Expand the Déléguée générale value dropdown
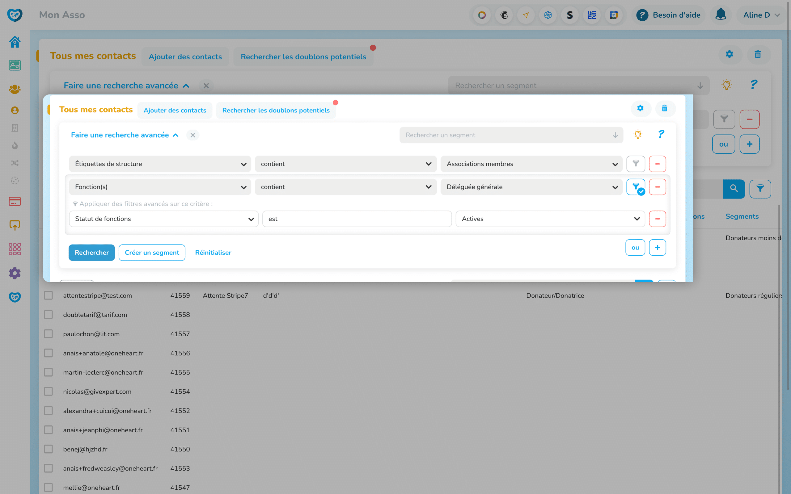The height and width of the screenshot is (494, 791). pyautogui.click(x=531, y=187)
